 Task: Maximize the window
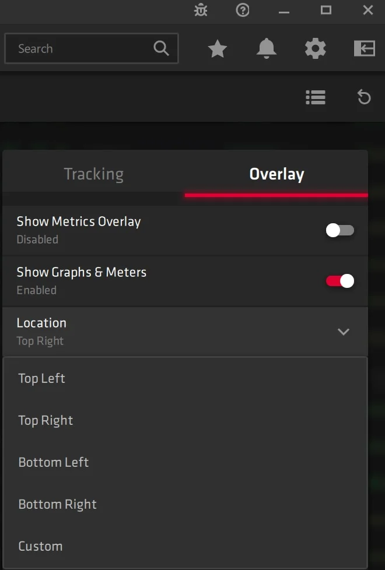tap(325, 10)
